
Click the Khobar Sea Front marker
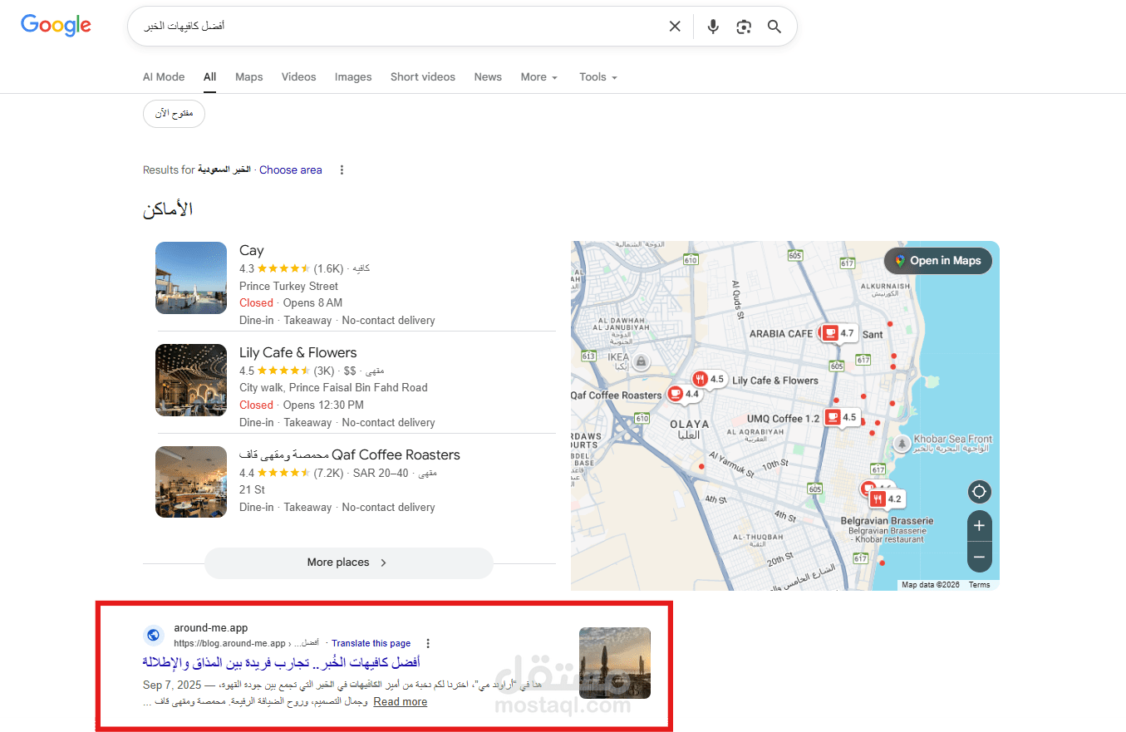coord(901,444)
